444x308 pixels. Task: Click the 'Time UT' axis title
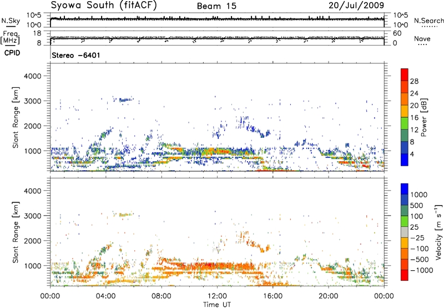point(217,304)
